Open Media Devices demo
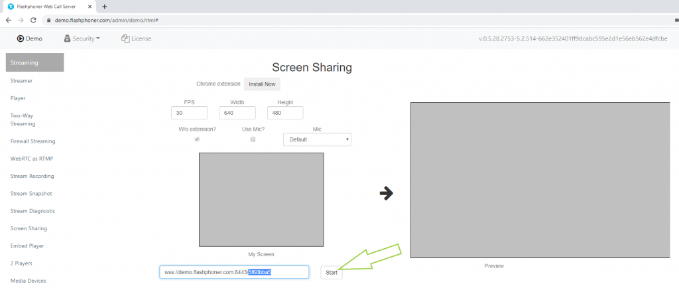679x288 pixels. coord(28,281)
